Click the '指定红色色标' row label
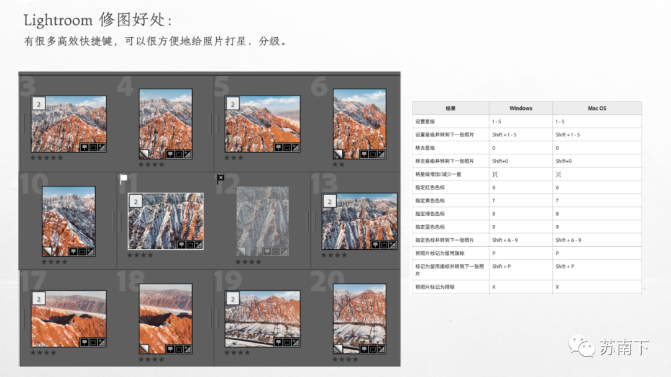Screen dimensions: 671x377 (x=430, y=187)
